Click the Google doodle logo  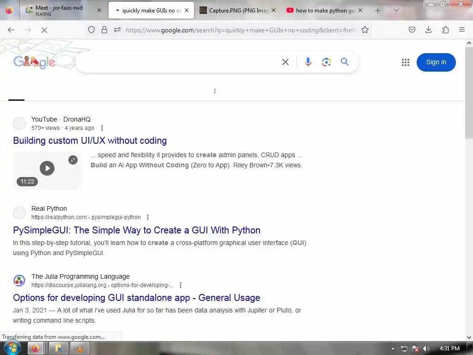click(x=34, y=62)
